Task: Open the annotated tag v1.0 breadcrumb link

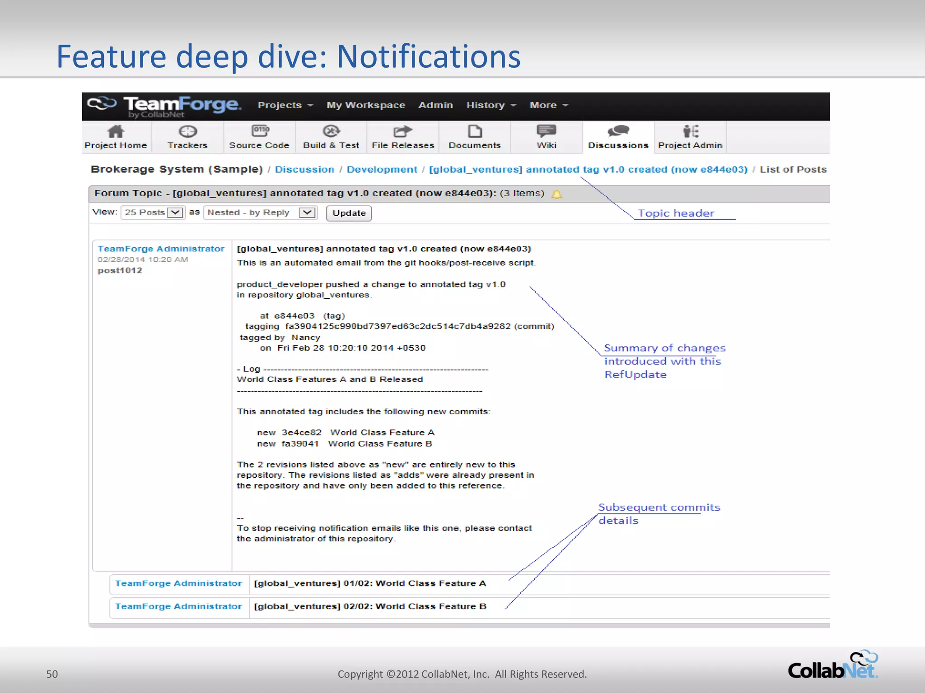Action: click(x=588, y=170)
